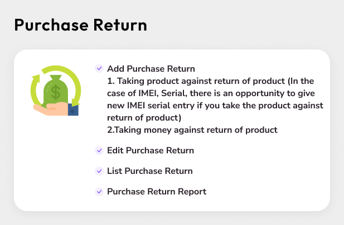Image resolution: width=344 pixels, height=225 pixels.
Task: Click the checkmark beside Purchase Return Report
Action: click(x=99, y=191)
